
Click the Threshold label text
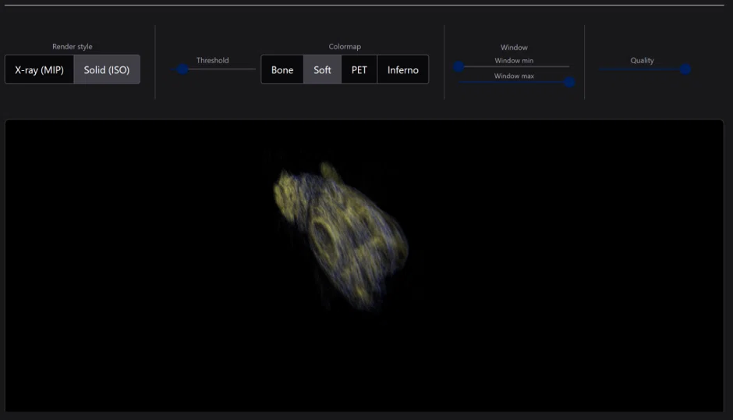[x=212, y=60]
